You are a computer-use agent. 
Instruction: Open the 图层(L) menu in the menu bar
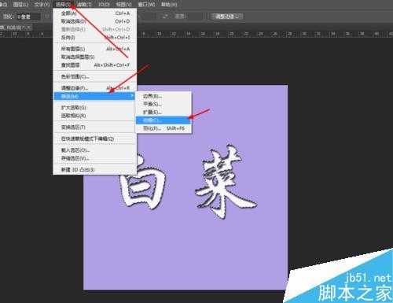click(x=20, y=5)
